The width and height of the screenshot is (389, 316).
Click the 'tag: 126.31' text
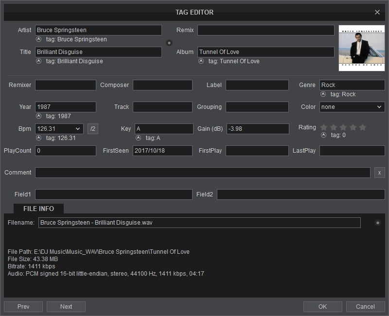(x=61, y=138)
